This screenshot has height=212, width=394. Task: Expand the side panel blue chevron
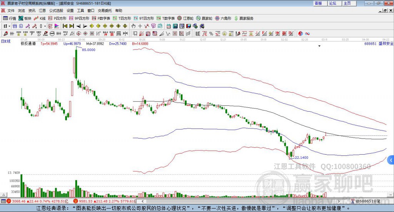391,160
